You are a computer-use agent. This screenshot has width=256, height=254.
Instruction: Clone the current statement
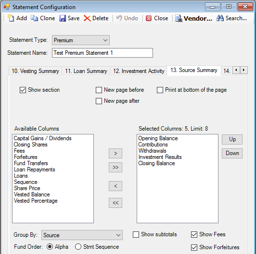point(35,18)
